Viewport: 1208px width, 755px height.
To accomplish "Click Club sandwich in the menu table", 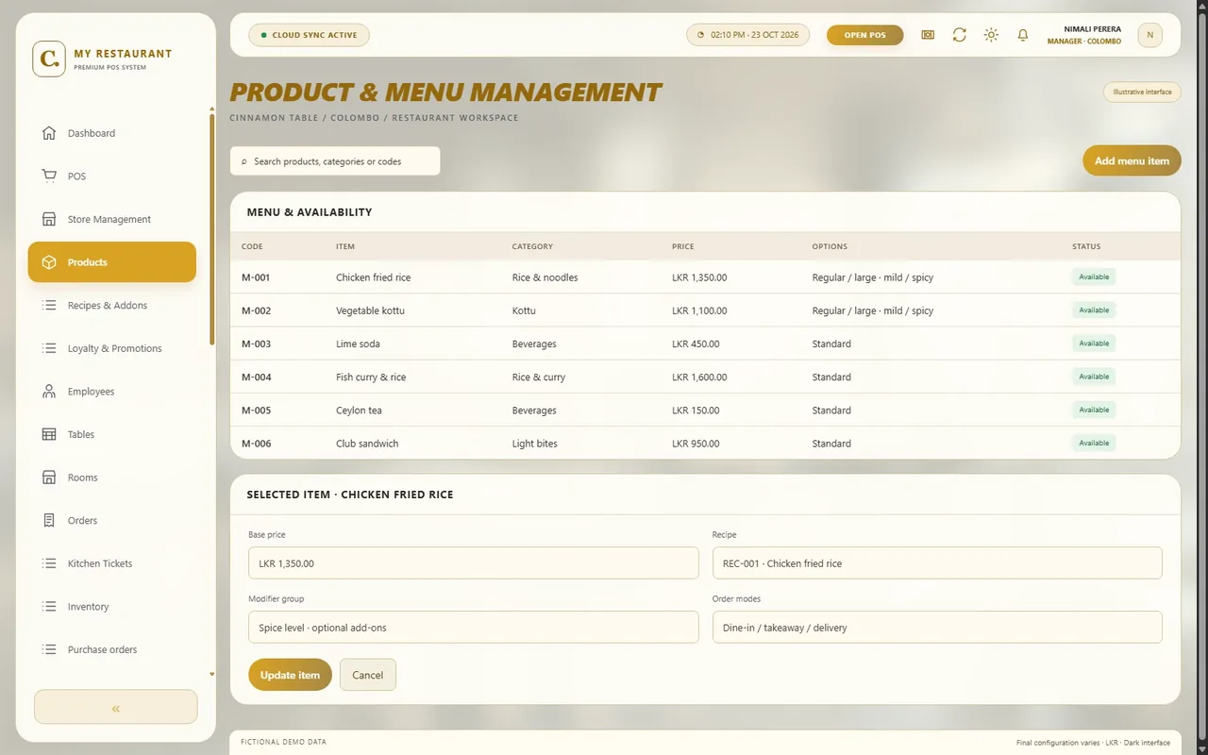I will tap(367, 444).
